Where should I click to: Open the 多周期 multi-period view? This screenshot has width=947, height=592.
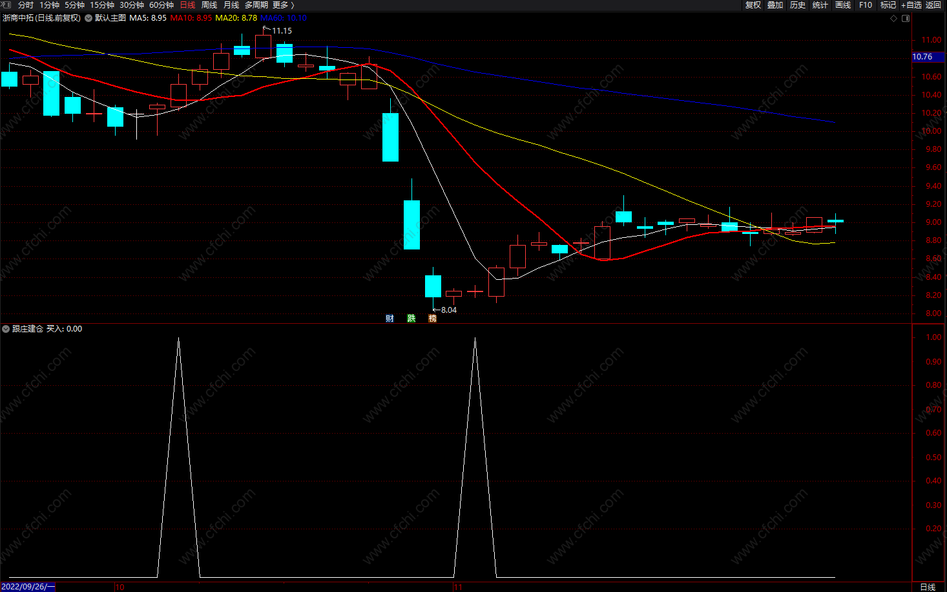point(256,5)
